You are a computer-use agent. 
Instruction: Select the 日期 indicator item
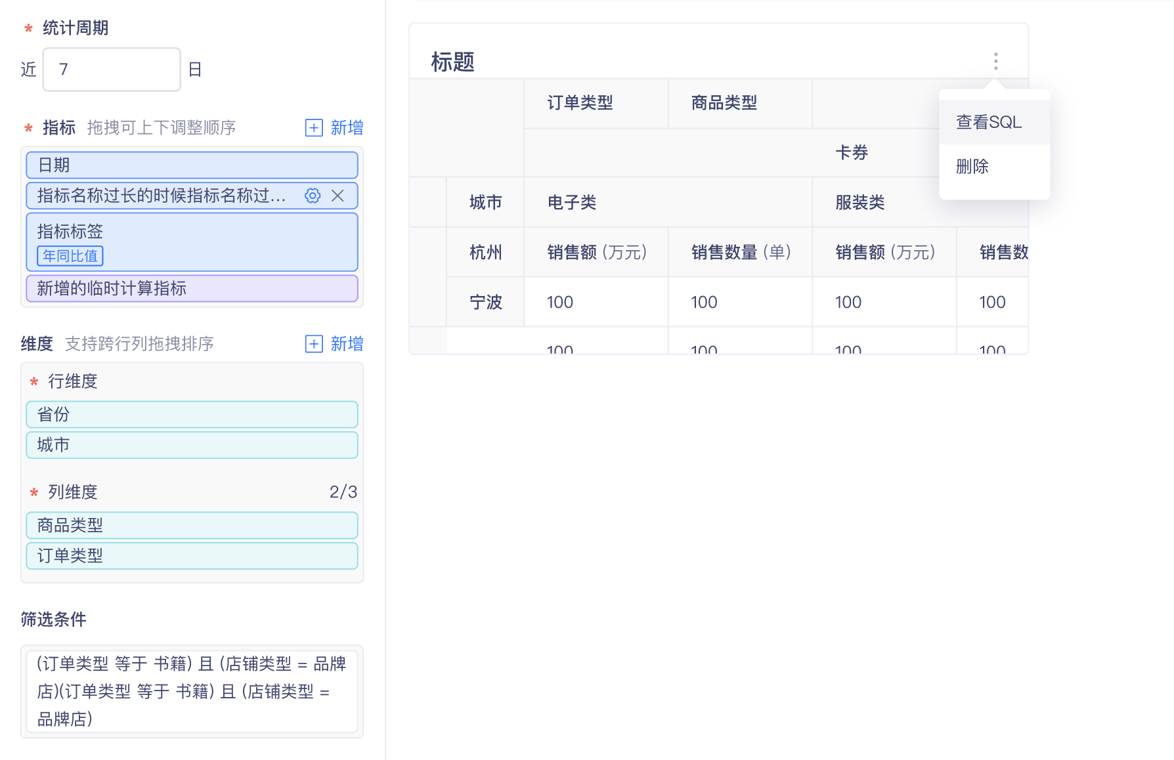192,165
